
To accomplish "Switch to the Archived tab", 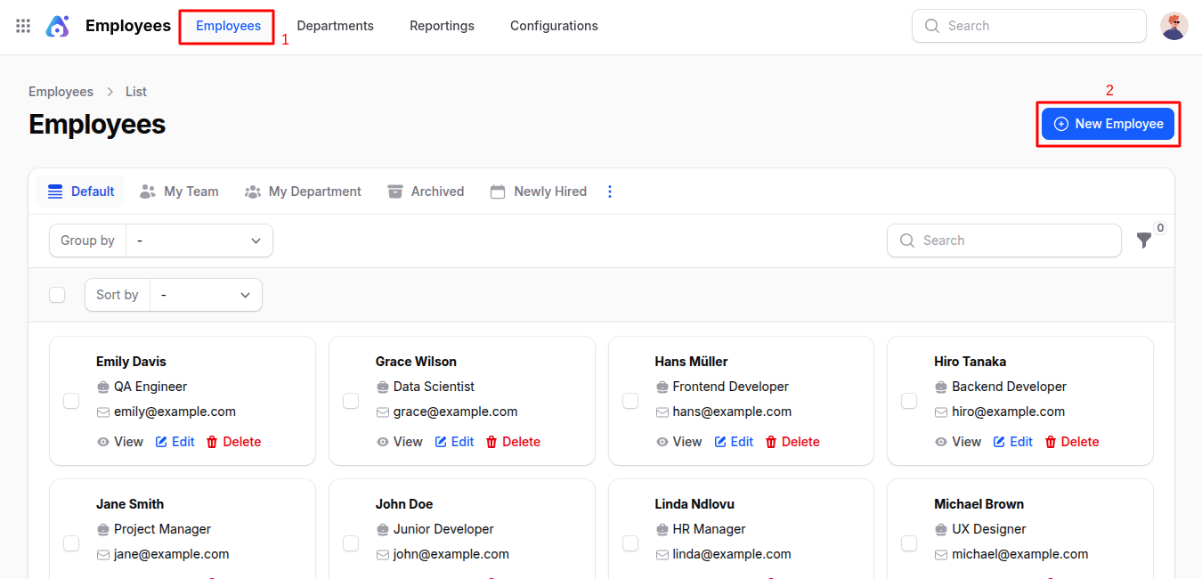I will coord(426,192).
